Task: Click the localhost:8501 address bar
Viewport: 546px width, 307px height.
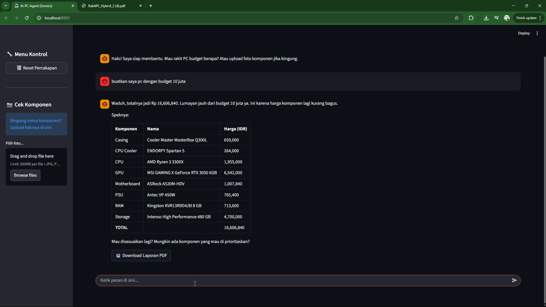Action: [228, 18]
